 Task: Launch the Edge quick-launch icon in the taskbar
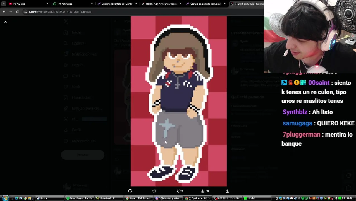click(x=16, y=198)
